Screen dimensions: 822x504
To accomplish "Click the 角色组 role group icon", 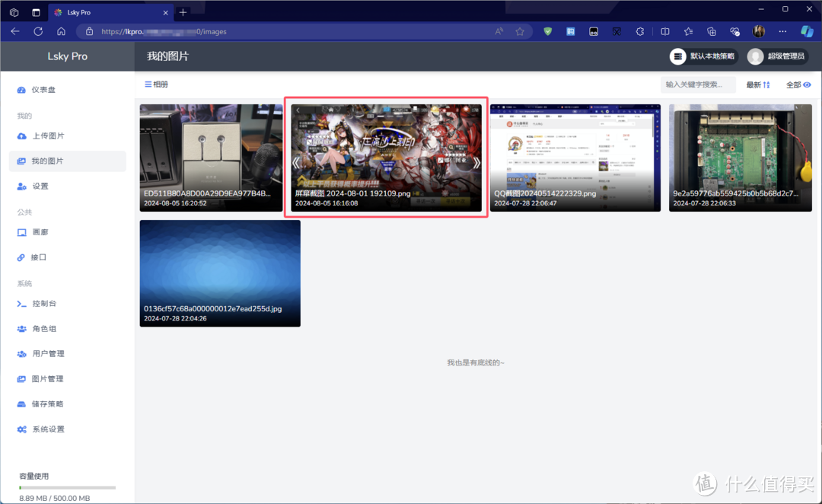I will point(21,329).
